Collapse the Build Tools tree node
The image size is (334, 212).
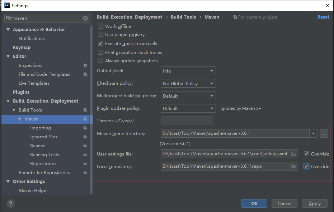[x=14, y=110]
